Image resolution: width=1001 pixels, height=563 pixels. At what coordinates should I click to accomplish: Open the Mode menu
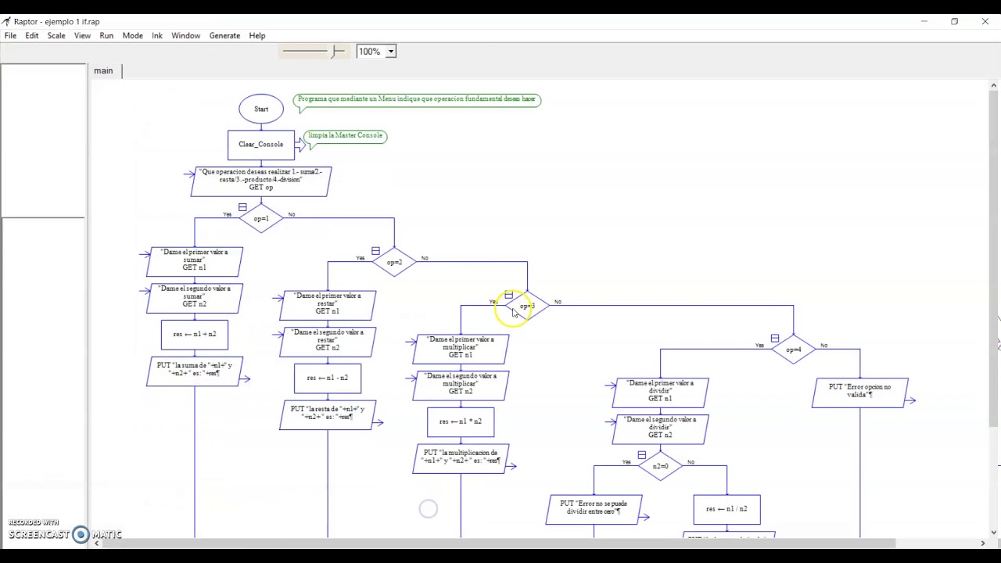click(132, 35)
